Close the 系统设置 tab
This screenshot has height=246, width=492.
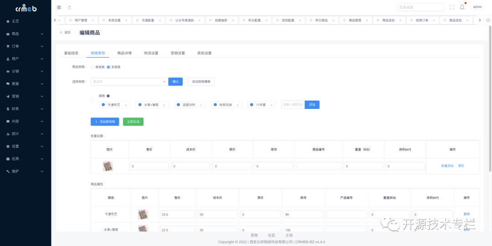click(126, 20)
